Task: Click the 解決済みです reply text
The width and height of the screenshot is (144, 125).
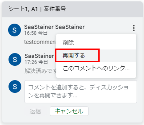Action: point(40,71)
